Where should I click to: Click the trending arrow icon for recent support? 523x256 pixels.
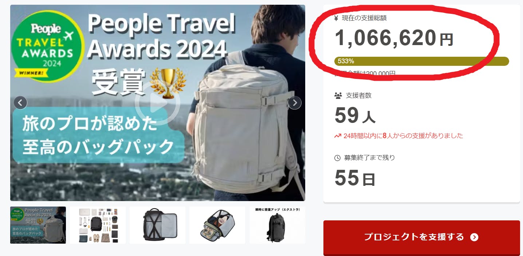338,136
